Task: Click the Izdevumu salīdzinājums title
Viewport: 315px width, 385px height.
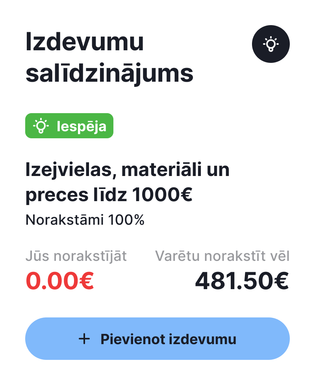Action: tap(109, 57)
